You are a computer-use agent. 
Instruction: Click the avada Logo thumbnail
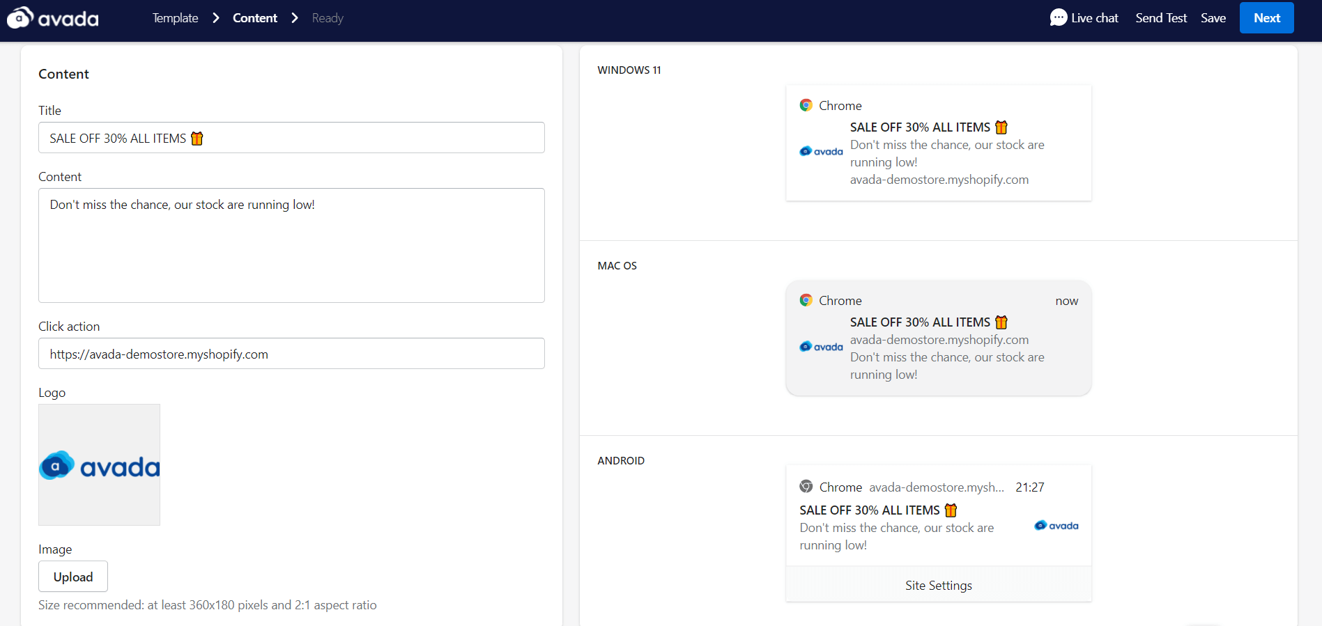point(99,464)
